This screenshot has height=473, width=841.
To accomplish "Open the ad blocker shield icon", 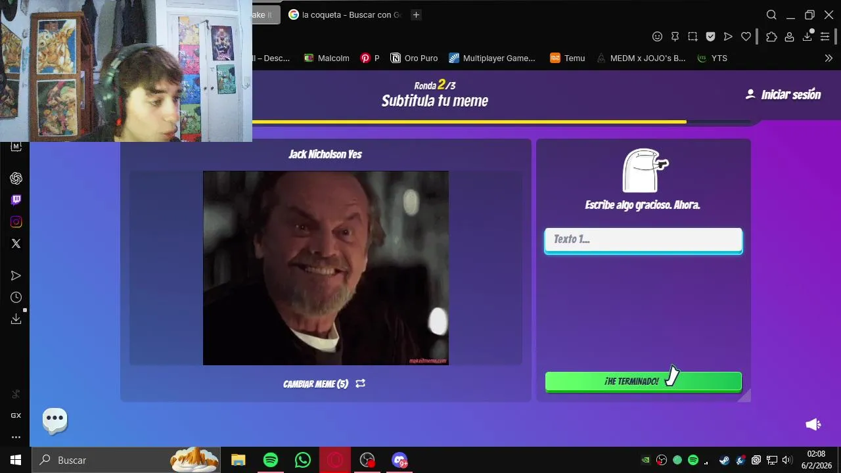I will click(x=710, y=37).
